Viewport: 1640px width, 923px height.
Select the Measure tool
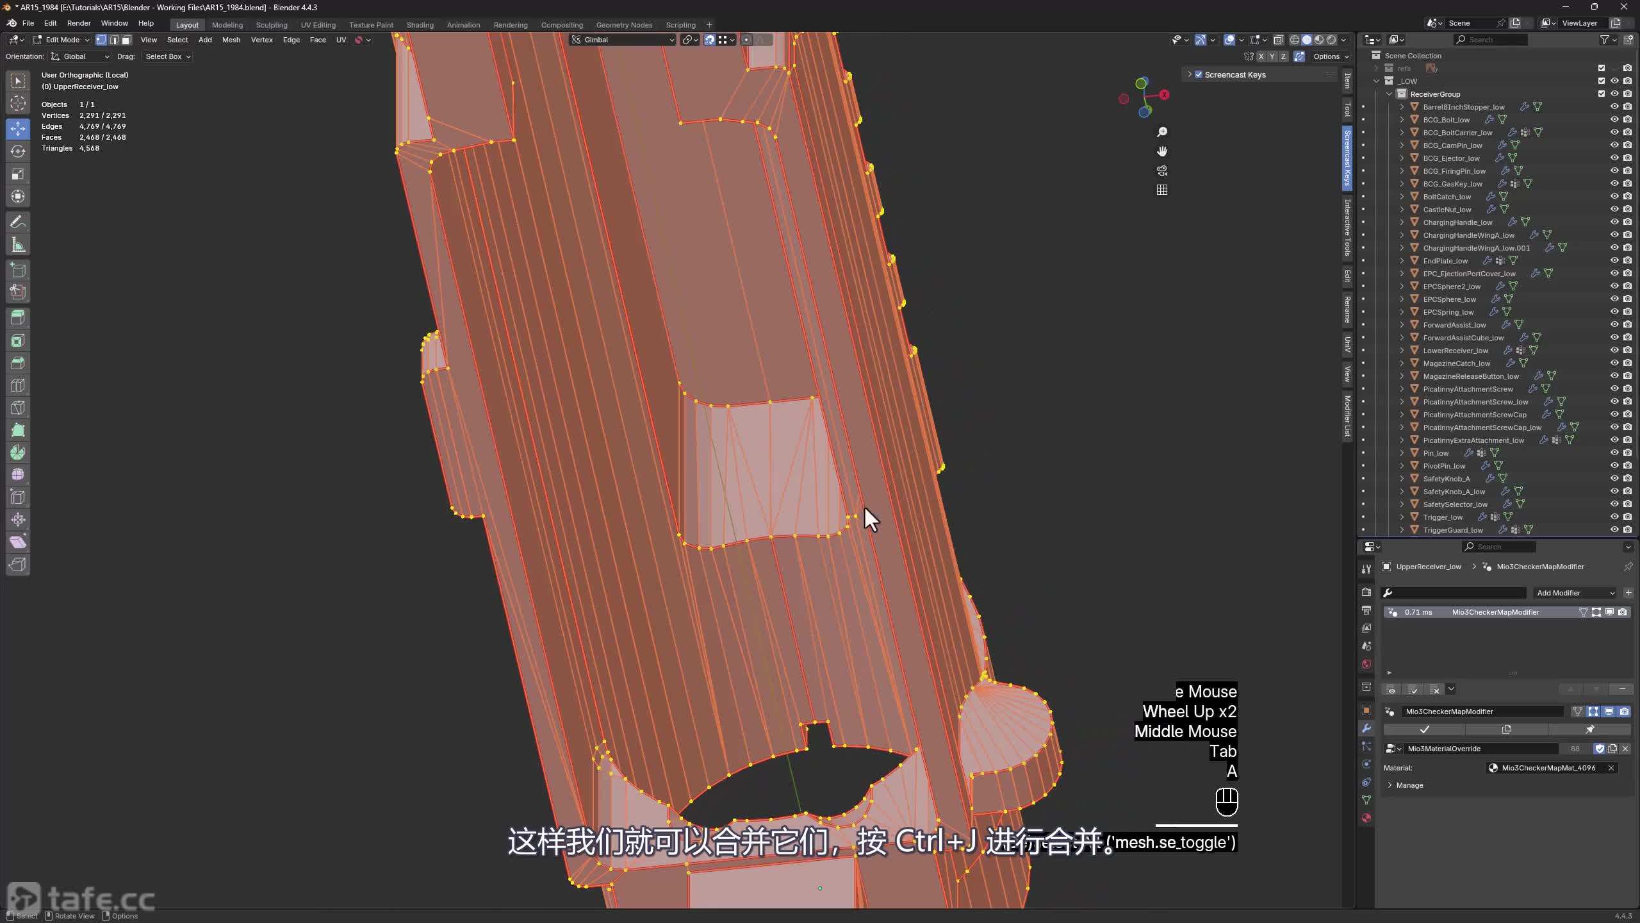[18, 245]
